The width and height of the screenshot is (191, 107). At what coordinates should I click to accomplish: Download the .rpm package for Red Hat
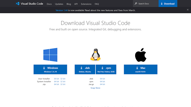pyautogui.click(x=106, y=69)
